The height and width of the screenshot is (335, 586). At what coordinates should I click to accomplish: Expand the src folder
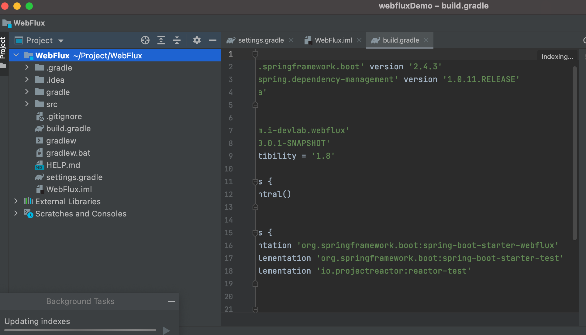27,104
